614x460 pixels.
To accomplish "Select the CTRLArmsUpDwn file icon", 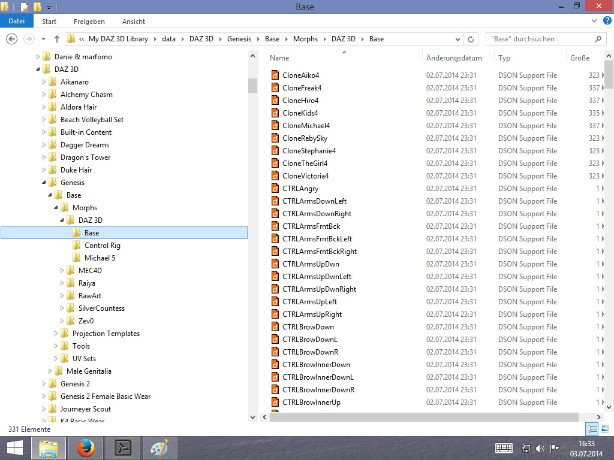I will (275, 264).
